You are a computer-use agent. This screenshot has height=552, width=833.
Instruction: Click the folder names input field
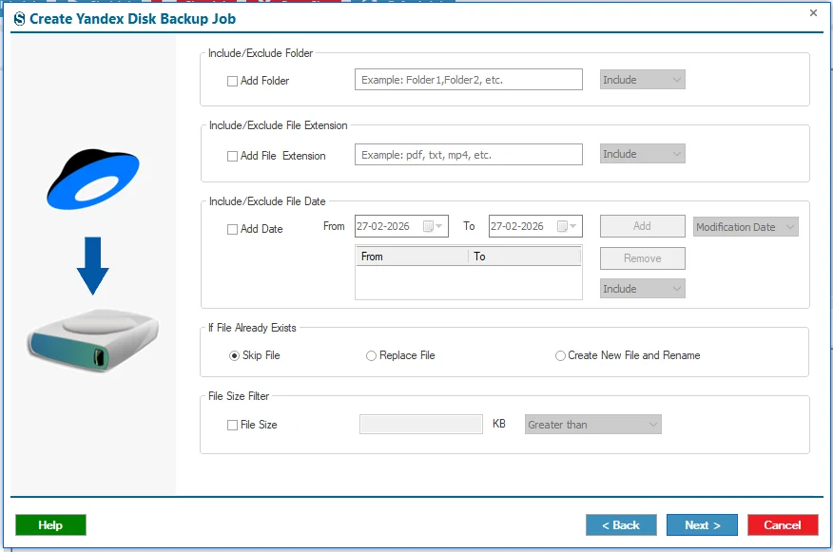pos(469,80)
